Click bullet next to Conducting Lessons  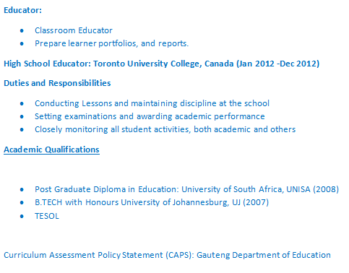pyautogui.click(x=22, y=103)
